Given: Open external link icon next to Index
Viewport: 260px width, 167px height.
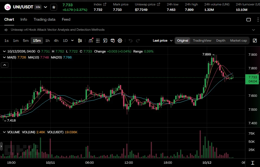Looking at the screenshot, I should (x=105, y=4).
